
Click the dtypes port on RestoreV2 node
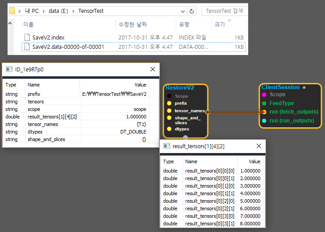[x=169, y=129]
